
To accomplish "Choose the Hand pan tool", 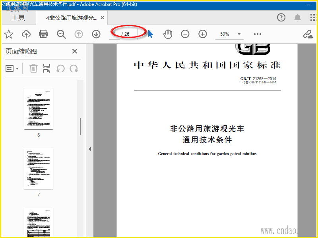I will pyautogui.click(x=168, y=34).
